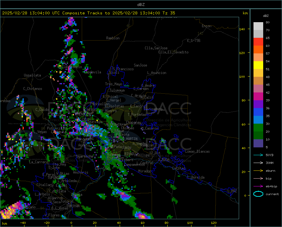Screen dimensions: 282x227
Task: Click the MENDOZA city label on map
Action: (84, 114)
